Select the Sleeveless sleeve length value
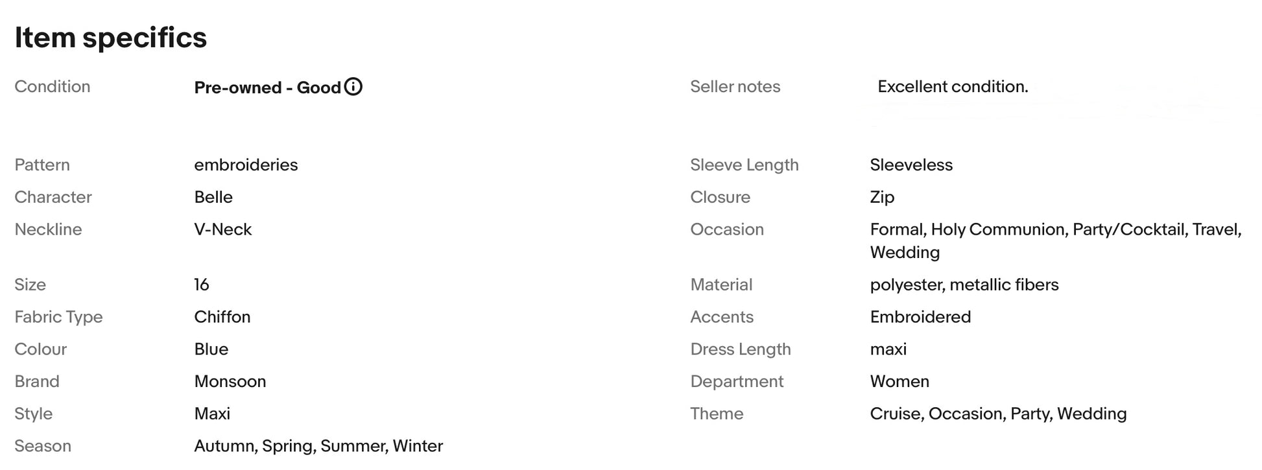 (911, 165)
